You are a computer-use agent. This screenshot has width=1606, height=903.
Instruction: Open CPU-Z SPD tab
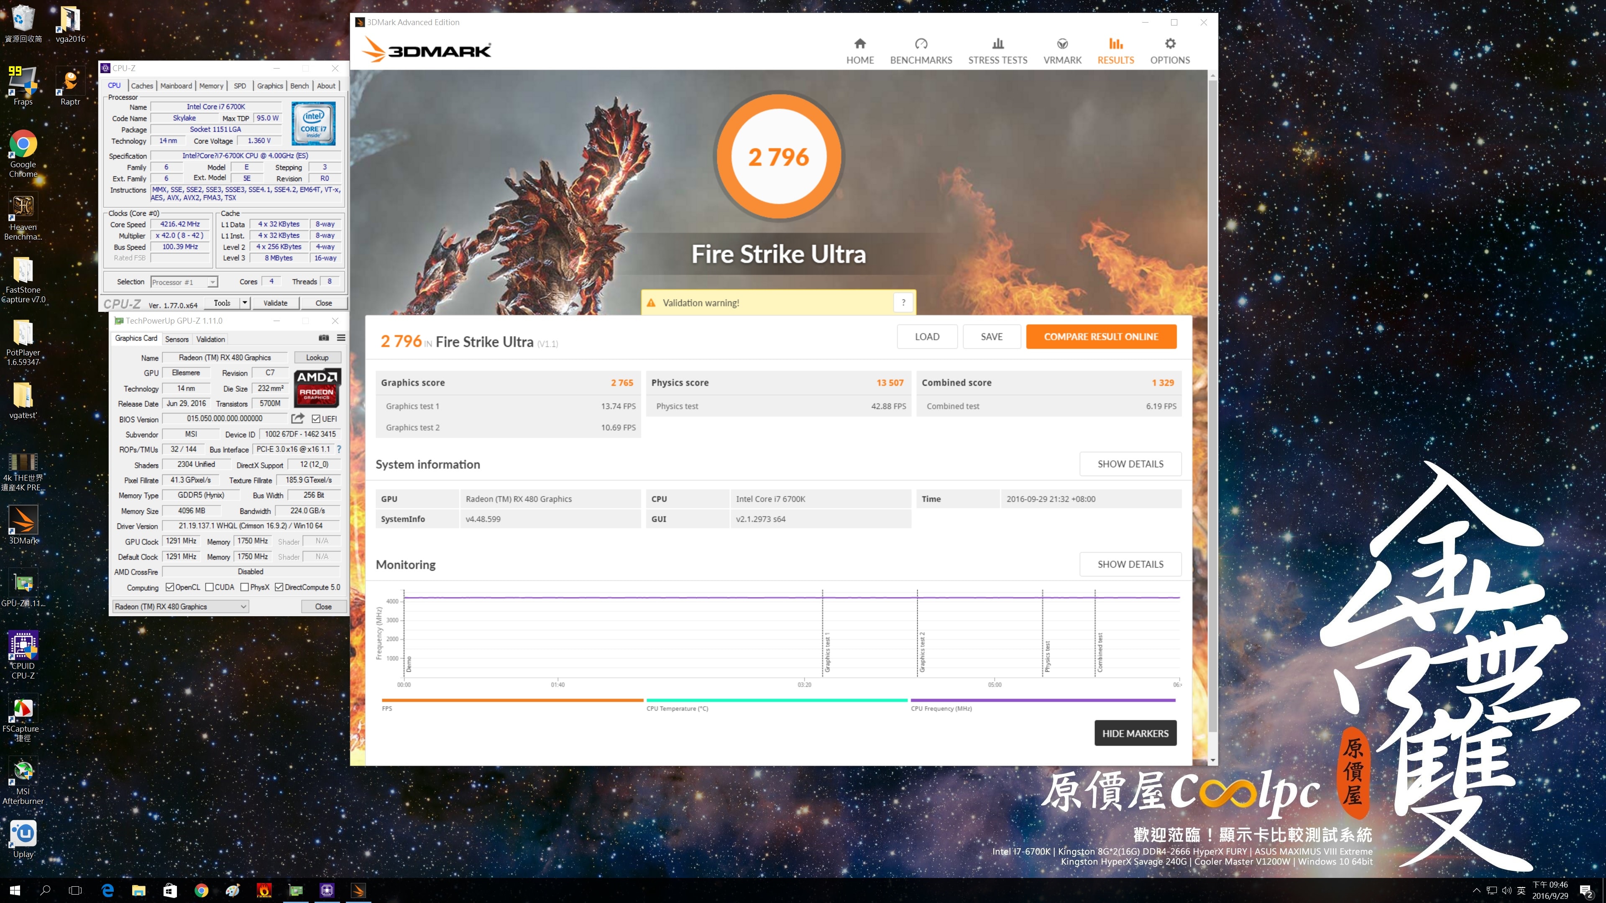click(x=240, y=86)
